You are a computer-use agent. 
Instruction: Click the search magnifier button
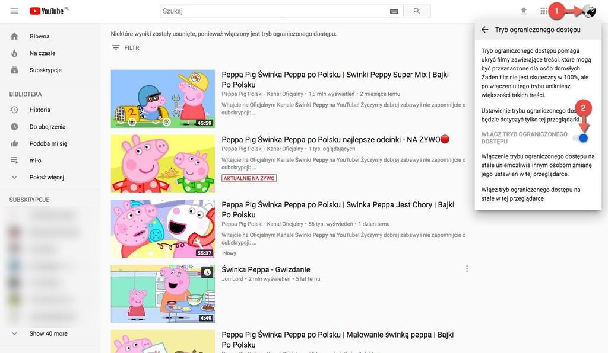pyautogui.click(x=417, y=11)
